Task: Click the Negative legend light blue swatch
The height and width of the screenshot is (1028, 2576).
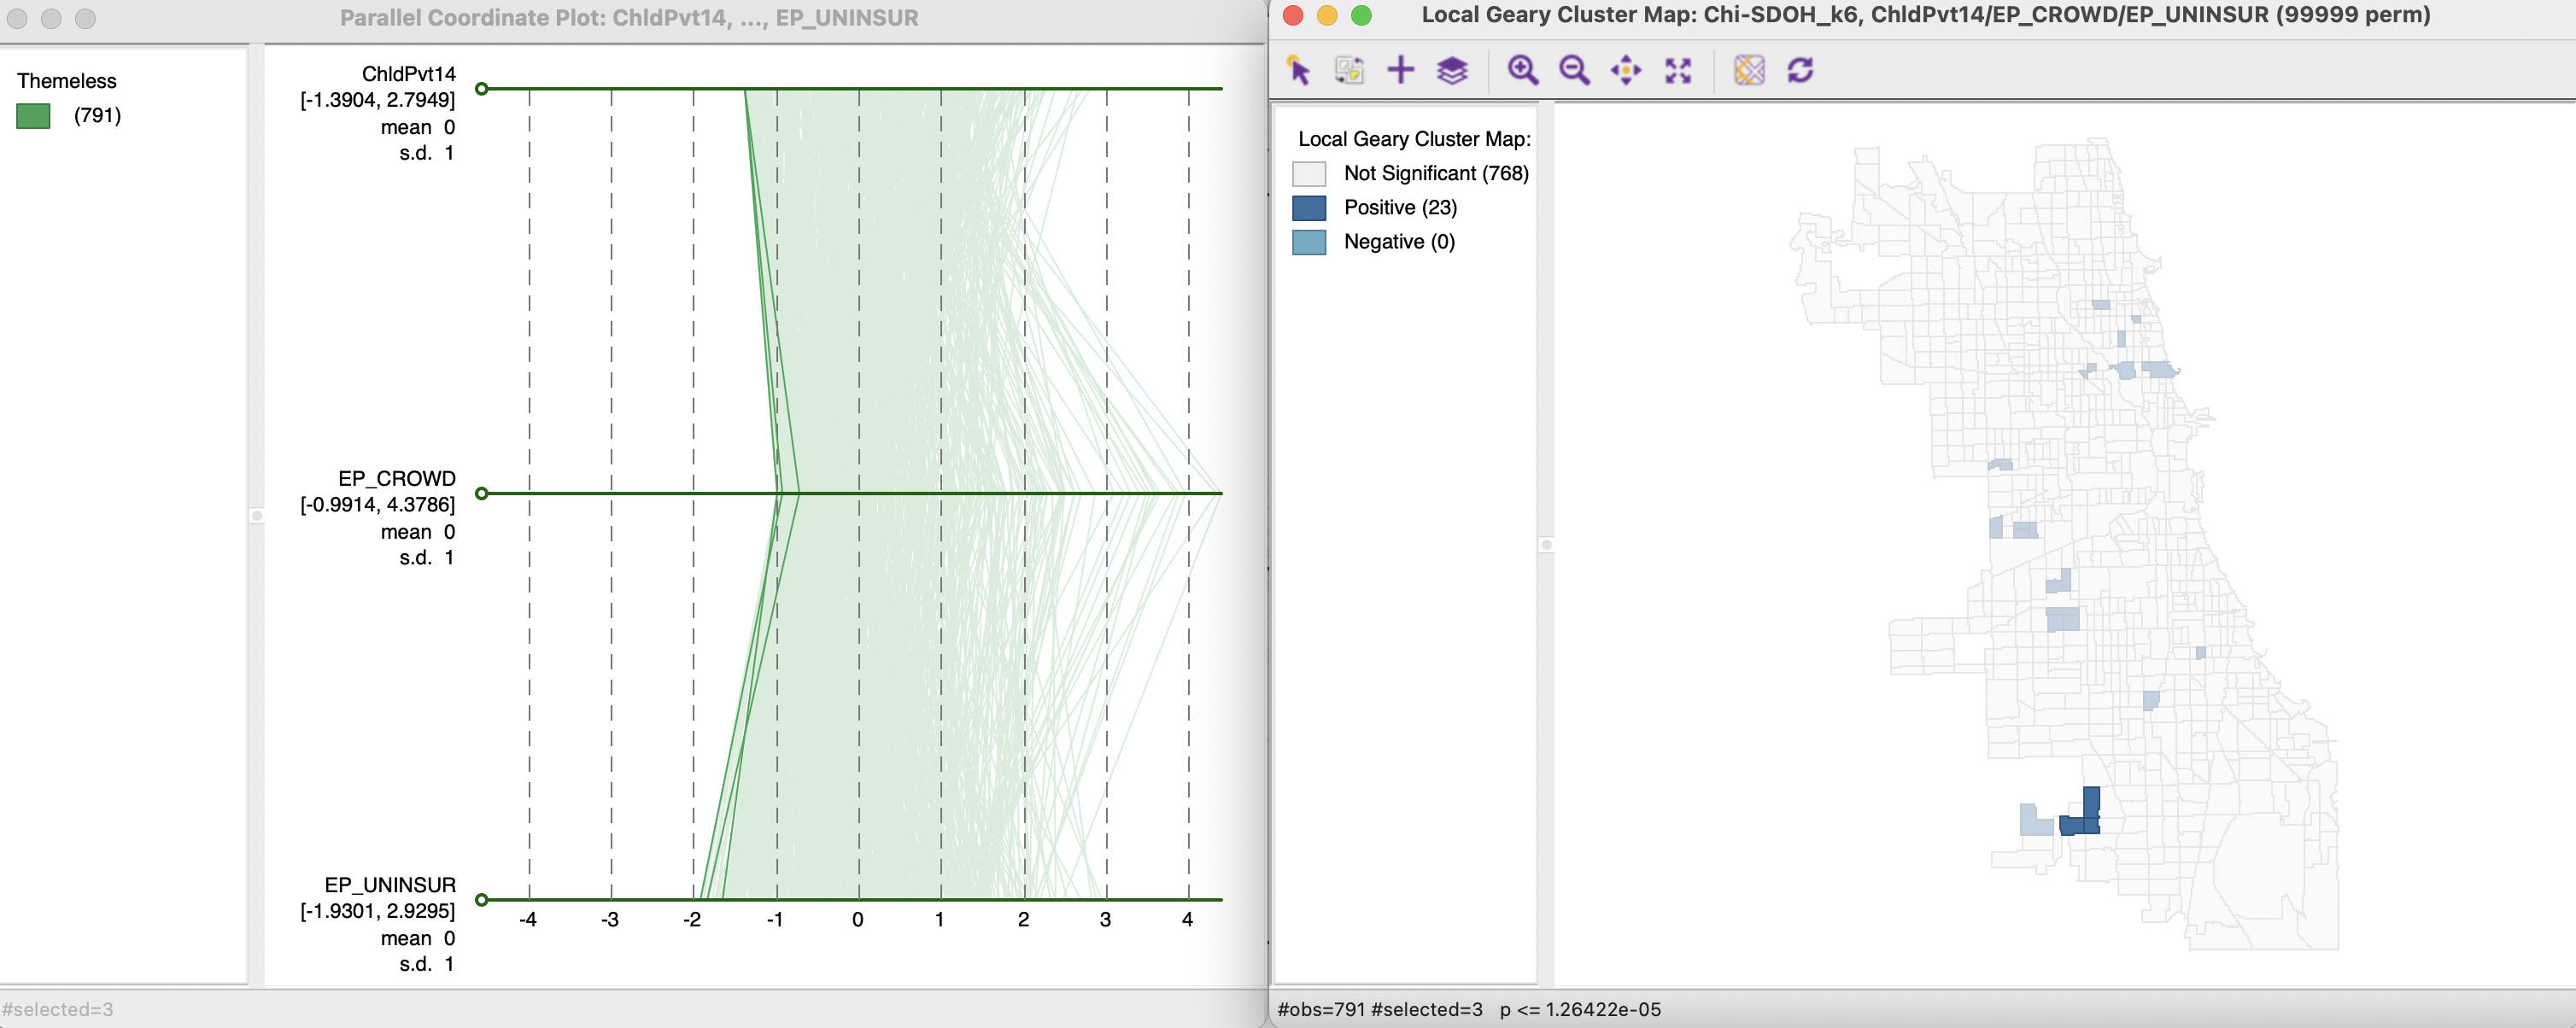Action: (1309, 242)
